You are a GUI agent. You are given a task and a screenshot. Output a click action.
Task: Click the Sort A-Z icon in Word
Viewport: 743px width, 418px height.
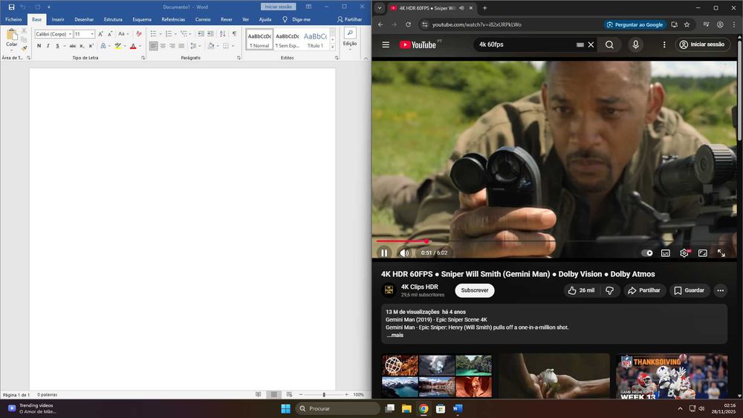(223, 33)
